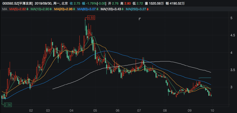
Task: Click the 4.5 level on price axis
Action: click(x=232, y=35)
